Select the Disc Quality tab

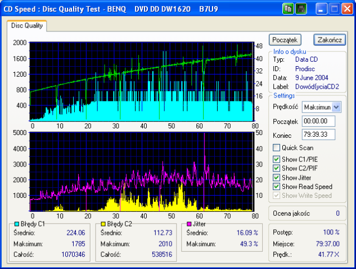point(27,26)
